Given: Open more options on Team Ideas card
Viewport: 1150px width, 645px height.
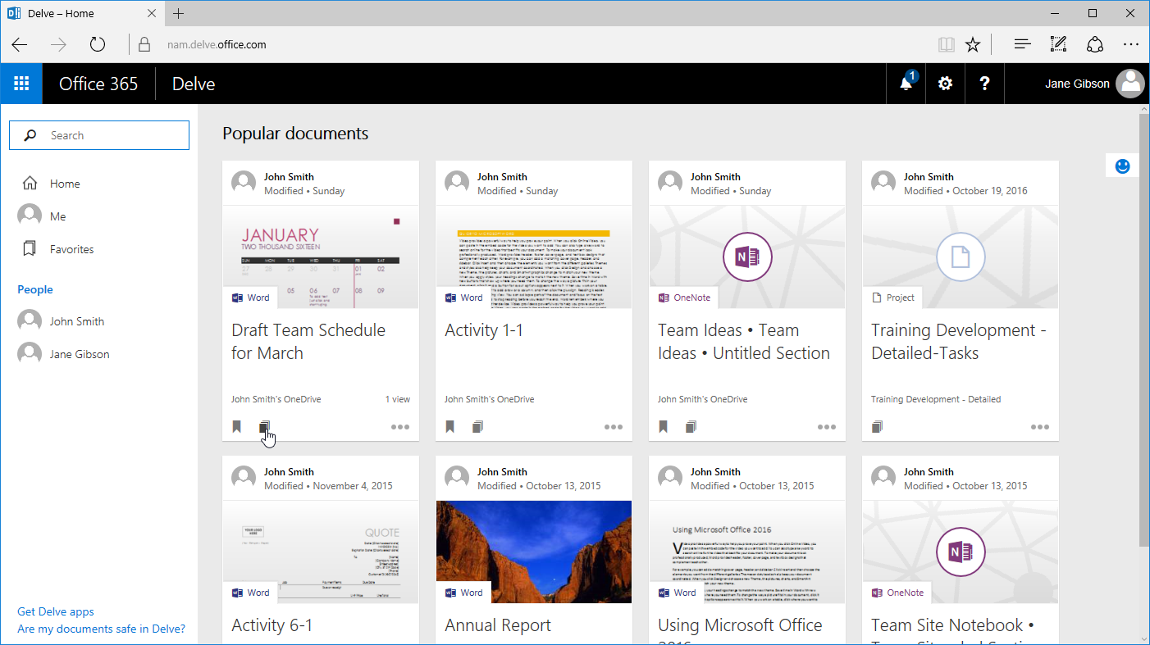Looking at the screenshot, I should click(x=827, y=427).
